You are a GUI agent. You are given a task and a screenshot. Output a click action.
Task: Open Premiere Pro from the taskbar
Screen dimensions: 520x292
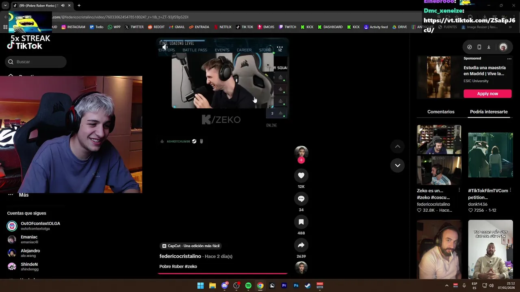[x=284, y=286]
